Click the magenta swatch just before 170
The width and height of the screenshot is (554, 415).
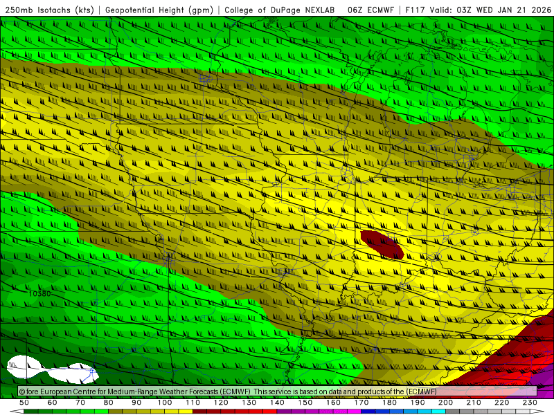355,412
